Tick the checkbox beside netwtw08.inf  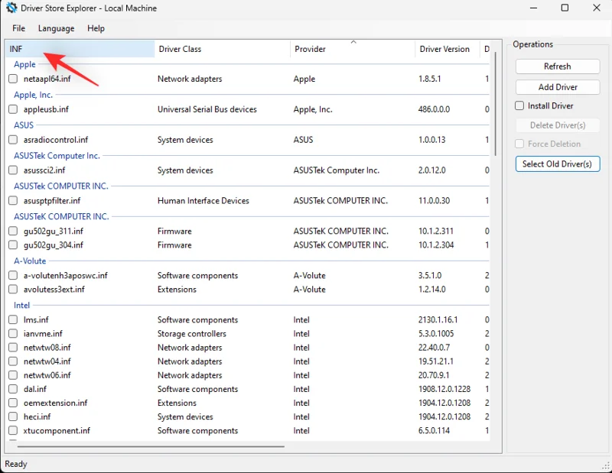[13, 347]
